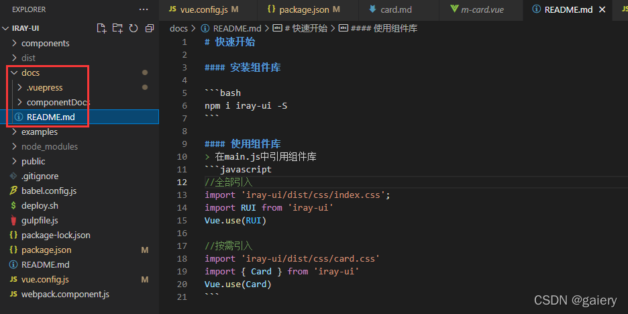Switch to the m-card.vue tab
This screenshot has width=628, height=314.
click(x=481, y=9)
